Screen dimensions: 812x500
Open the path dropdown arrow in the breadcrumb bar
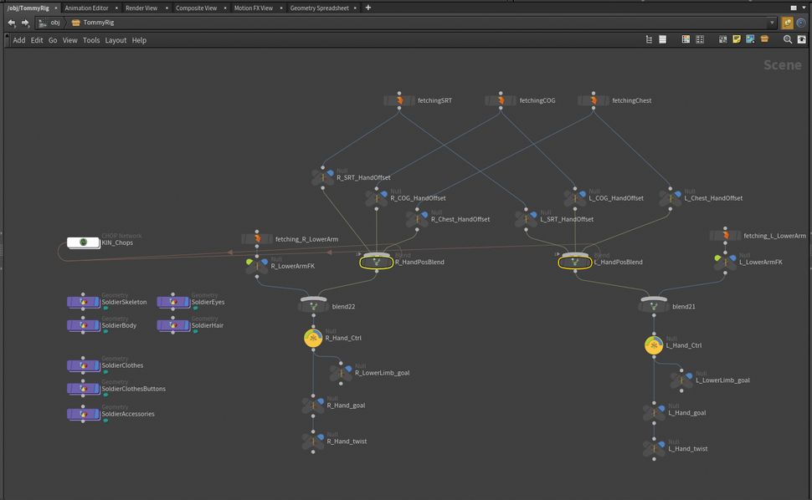773,23
